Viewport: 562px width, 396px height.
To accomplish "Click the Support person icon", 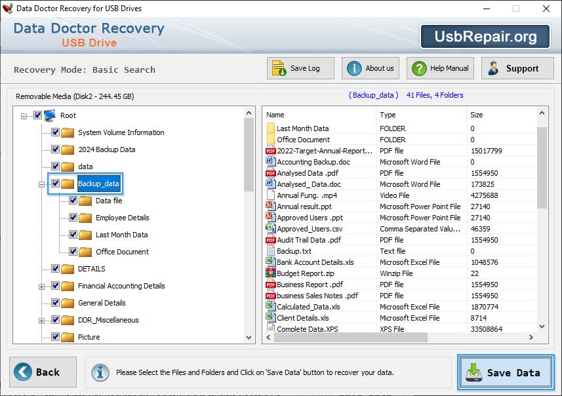I will coord(493,68).
